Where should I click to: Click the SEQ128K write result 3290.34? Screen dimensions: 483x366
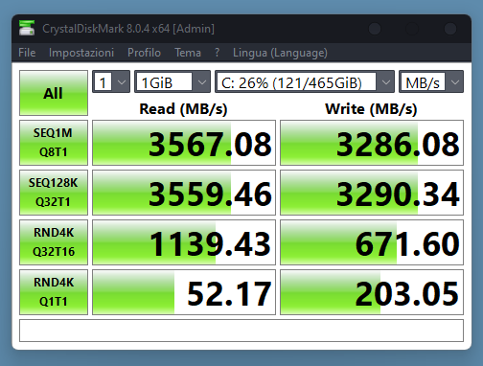click(x=372, y=193)
